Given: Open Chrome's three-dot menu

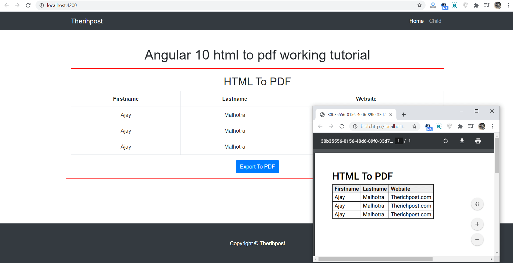Looking at the screenshot, I should coord(508,5).
